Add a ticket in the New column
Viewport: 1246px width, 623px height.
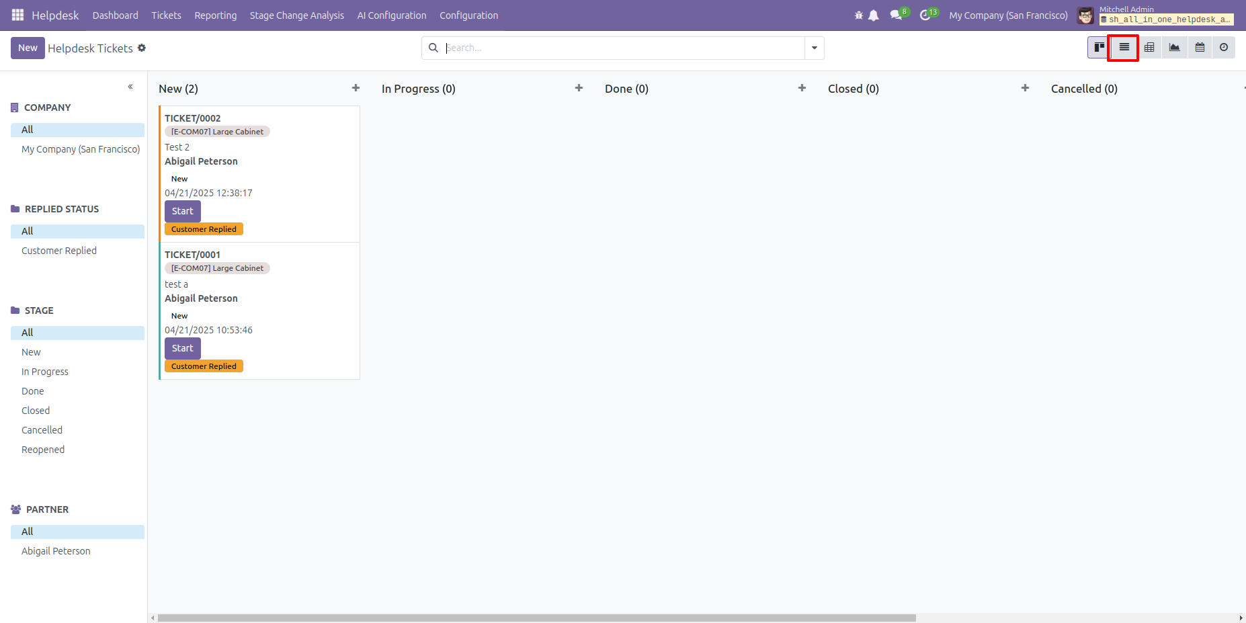tap(356, 88)
